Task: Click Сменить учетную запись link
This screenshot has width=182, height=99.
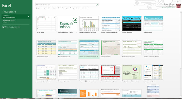Action: (169, 8)
